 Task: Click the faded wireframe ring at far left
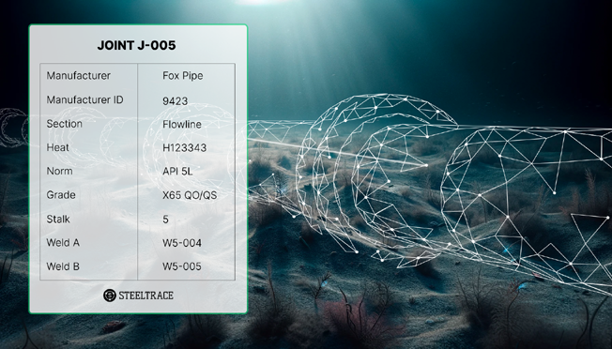click(x=12, y=128)
